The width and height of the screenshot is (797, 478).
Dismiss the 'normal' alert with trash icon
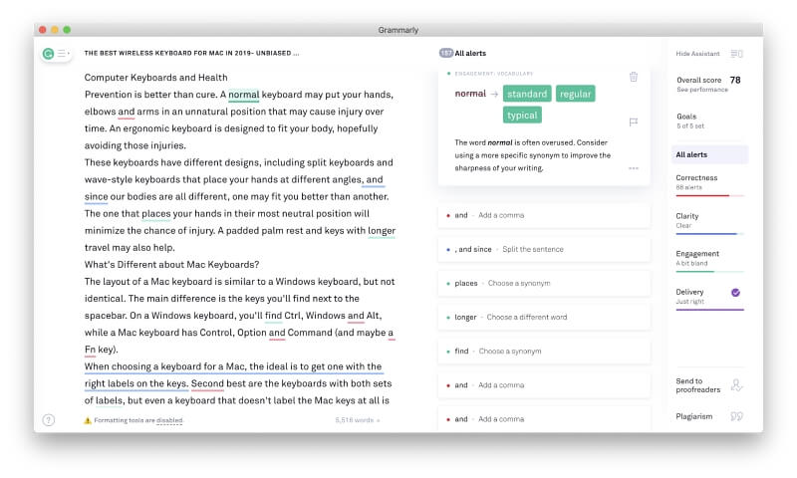(x=634, y=77)
